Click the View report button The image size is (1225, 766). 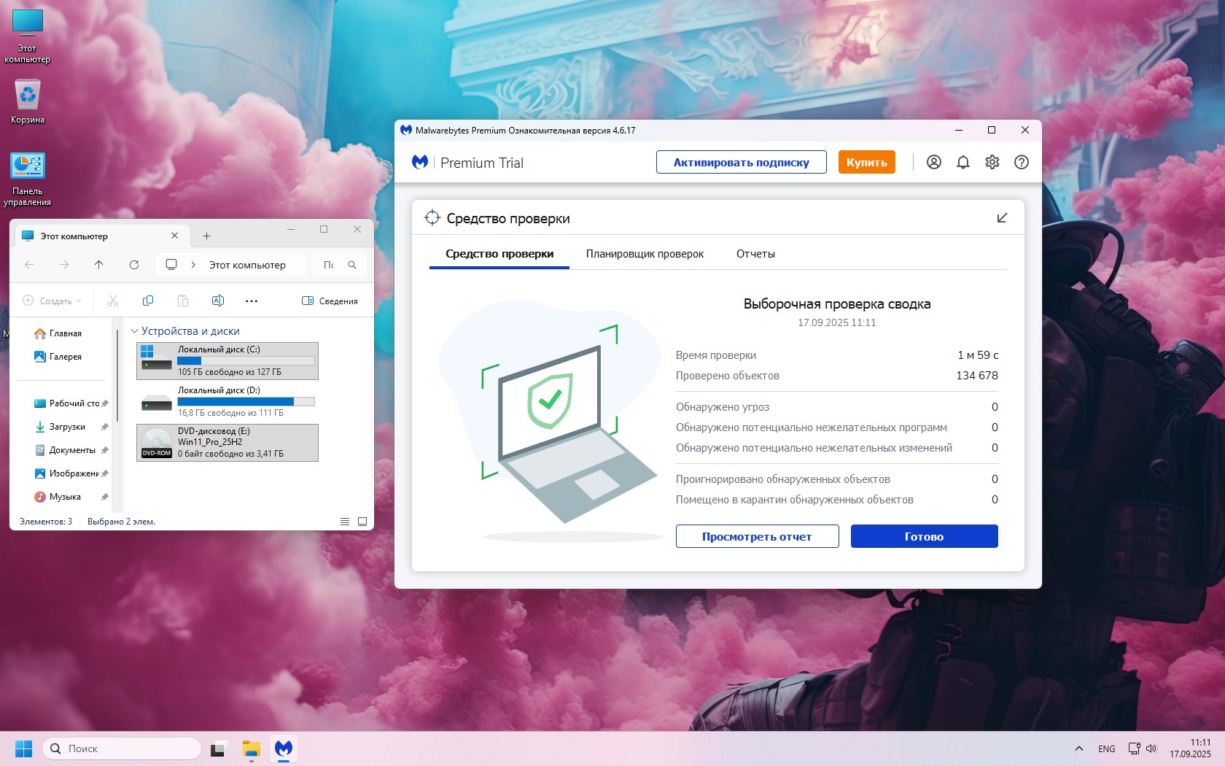[x=757, y=536]
